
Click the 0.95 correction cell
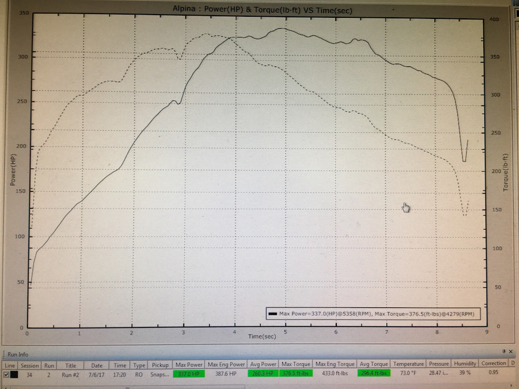tap(493, 372)
